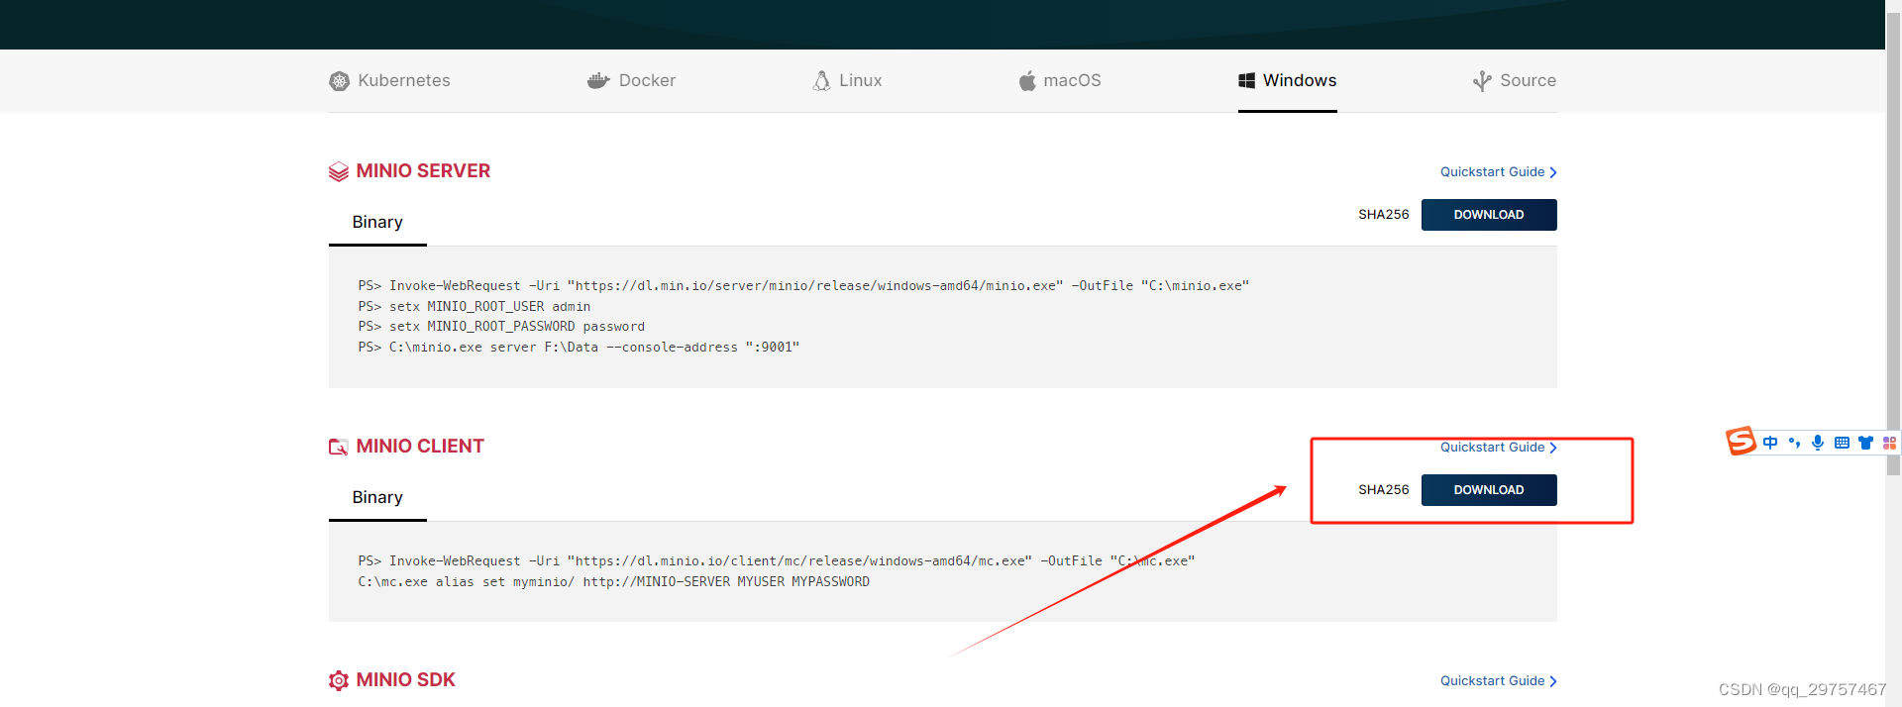Select Binary tab under MinIO Client
1902x707 pixels.
pyautogui.click(x=377, y=498)
